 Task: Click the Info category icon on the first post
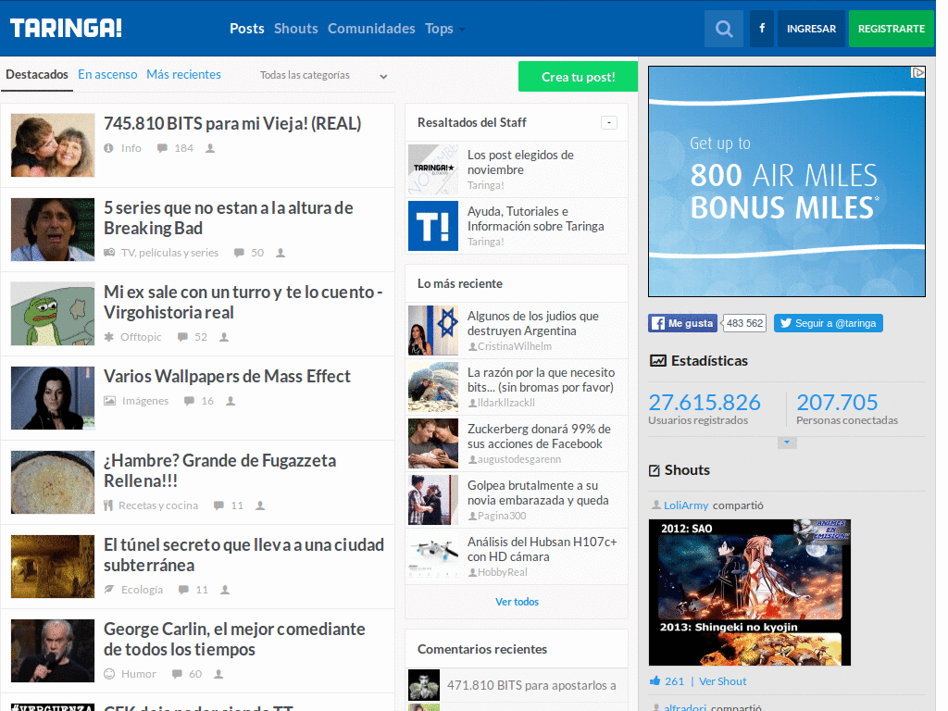pyautogui.click(x=108, y=148)
